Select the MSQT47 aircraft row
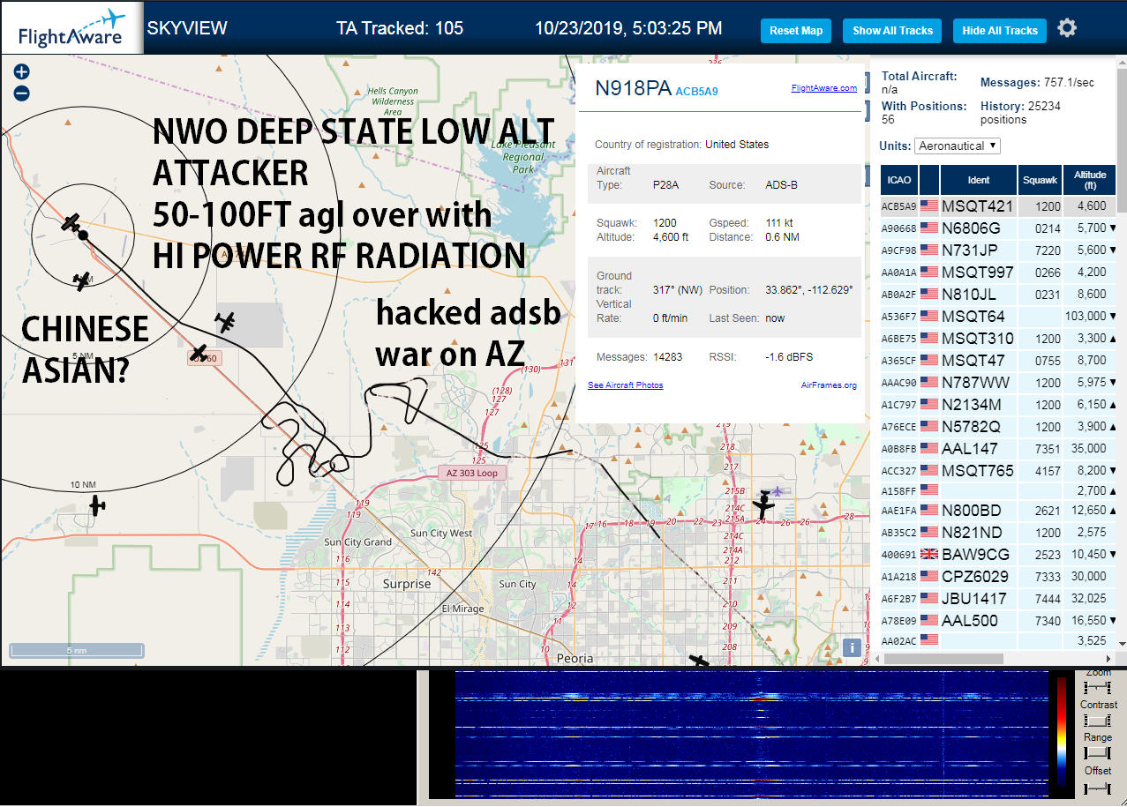 pos(998,361)
